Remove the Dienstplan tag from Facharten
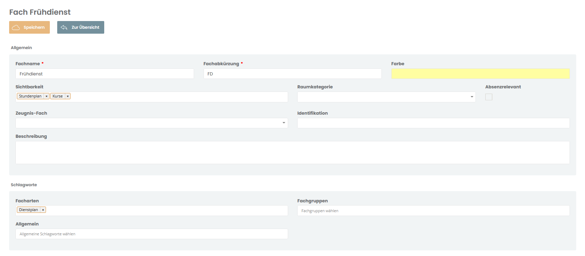585x256 pixels. tap(43, 210)
